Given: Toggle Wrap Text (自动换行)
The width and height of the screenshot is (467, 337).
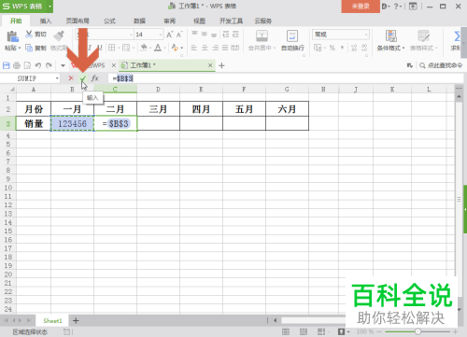Looking at the screenshot, I should [x=292, y=40].
